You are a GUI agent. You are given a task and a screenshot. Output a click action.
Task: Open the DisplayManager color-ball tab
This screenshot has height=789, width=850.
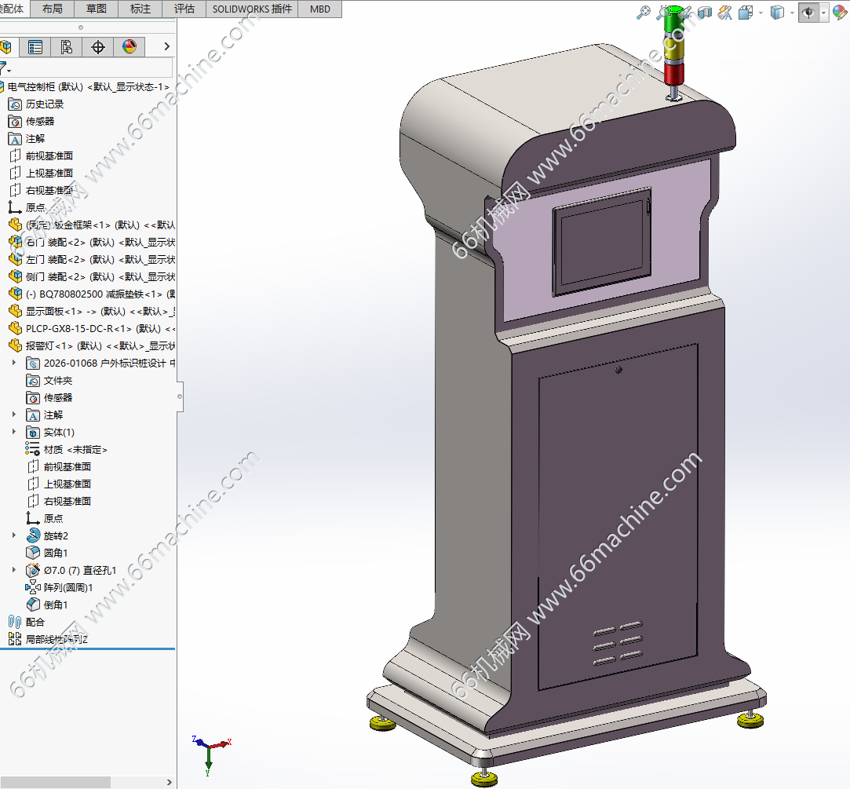click(x=130, y=47)
